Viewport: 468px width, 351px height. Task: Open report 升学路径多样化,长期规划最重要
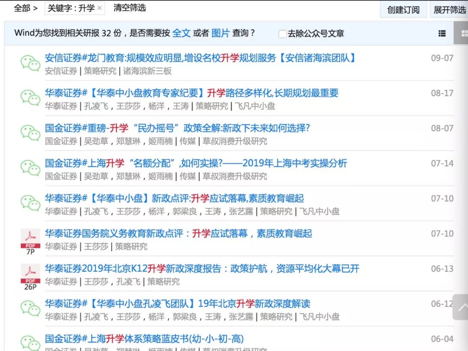192,93
